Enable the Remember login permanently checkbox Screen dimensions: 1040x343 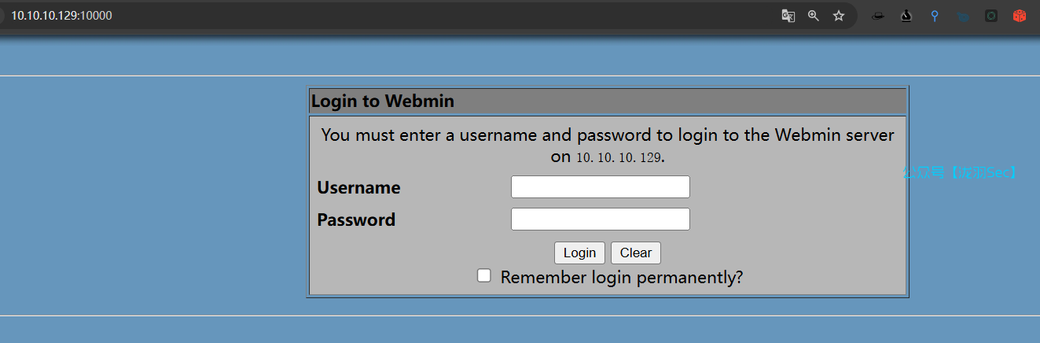[485, 275]
